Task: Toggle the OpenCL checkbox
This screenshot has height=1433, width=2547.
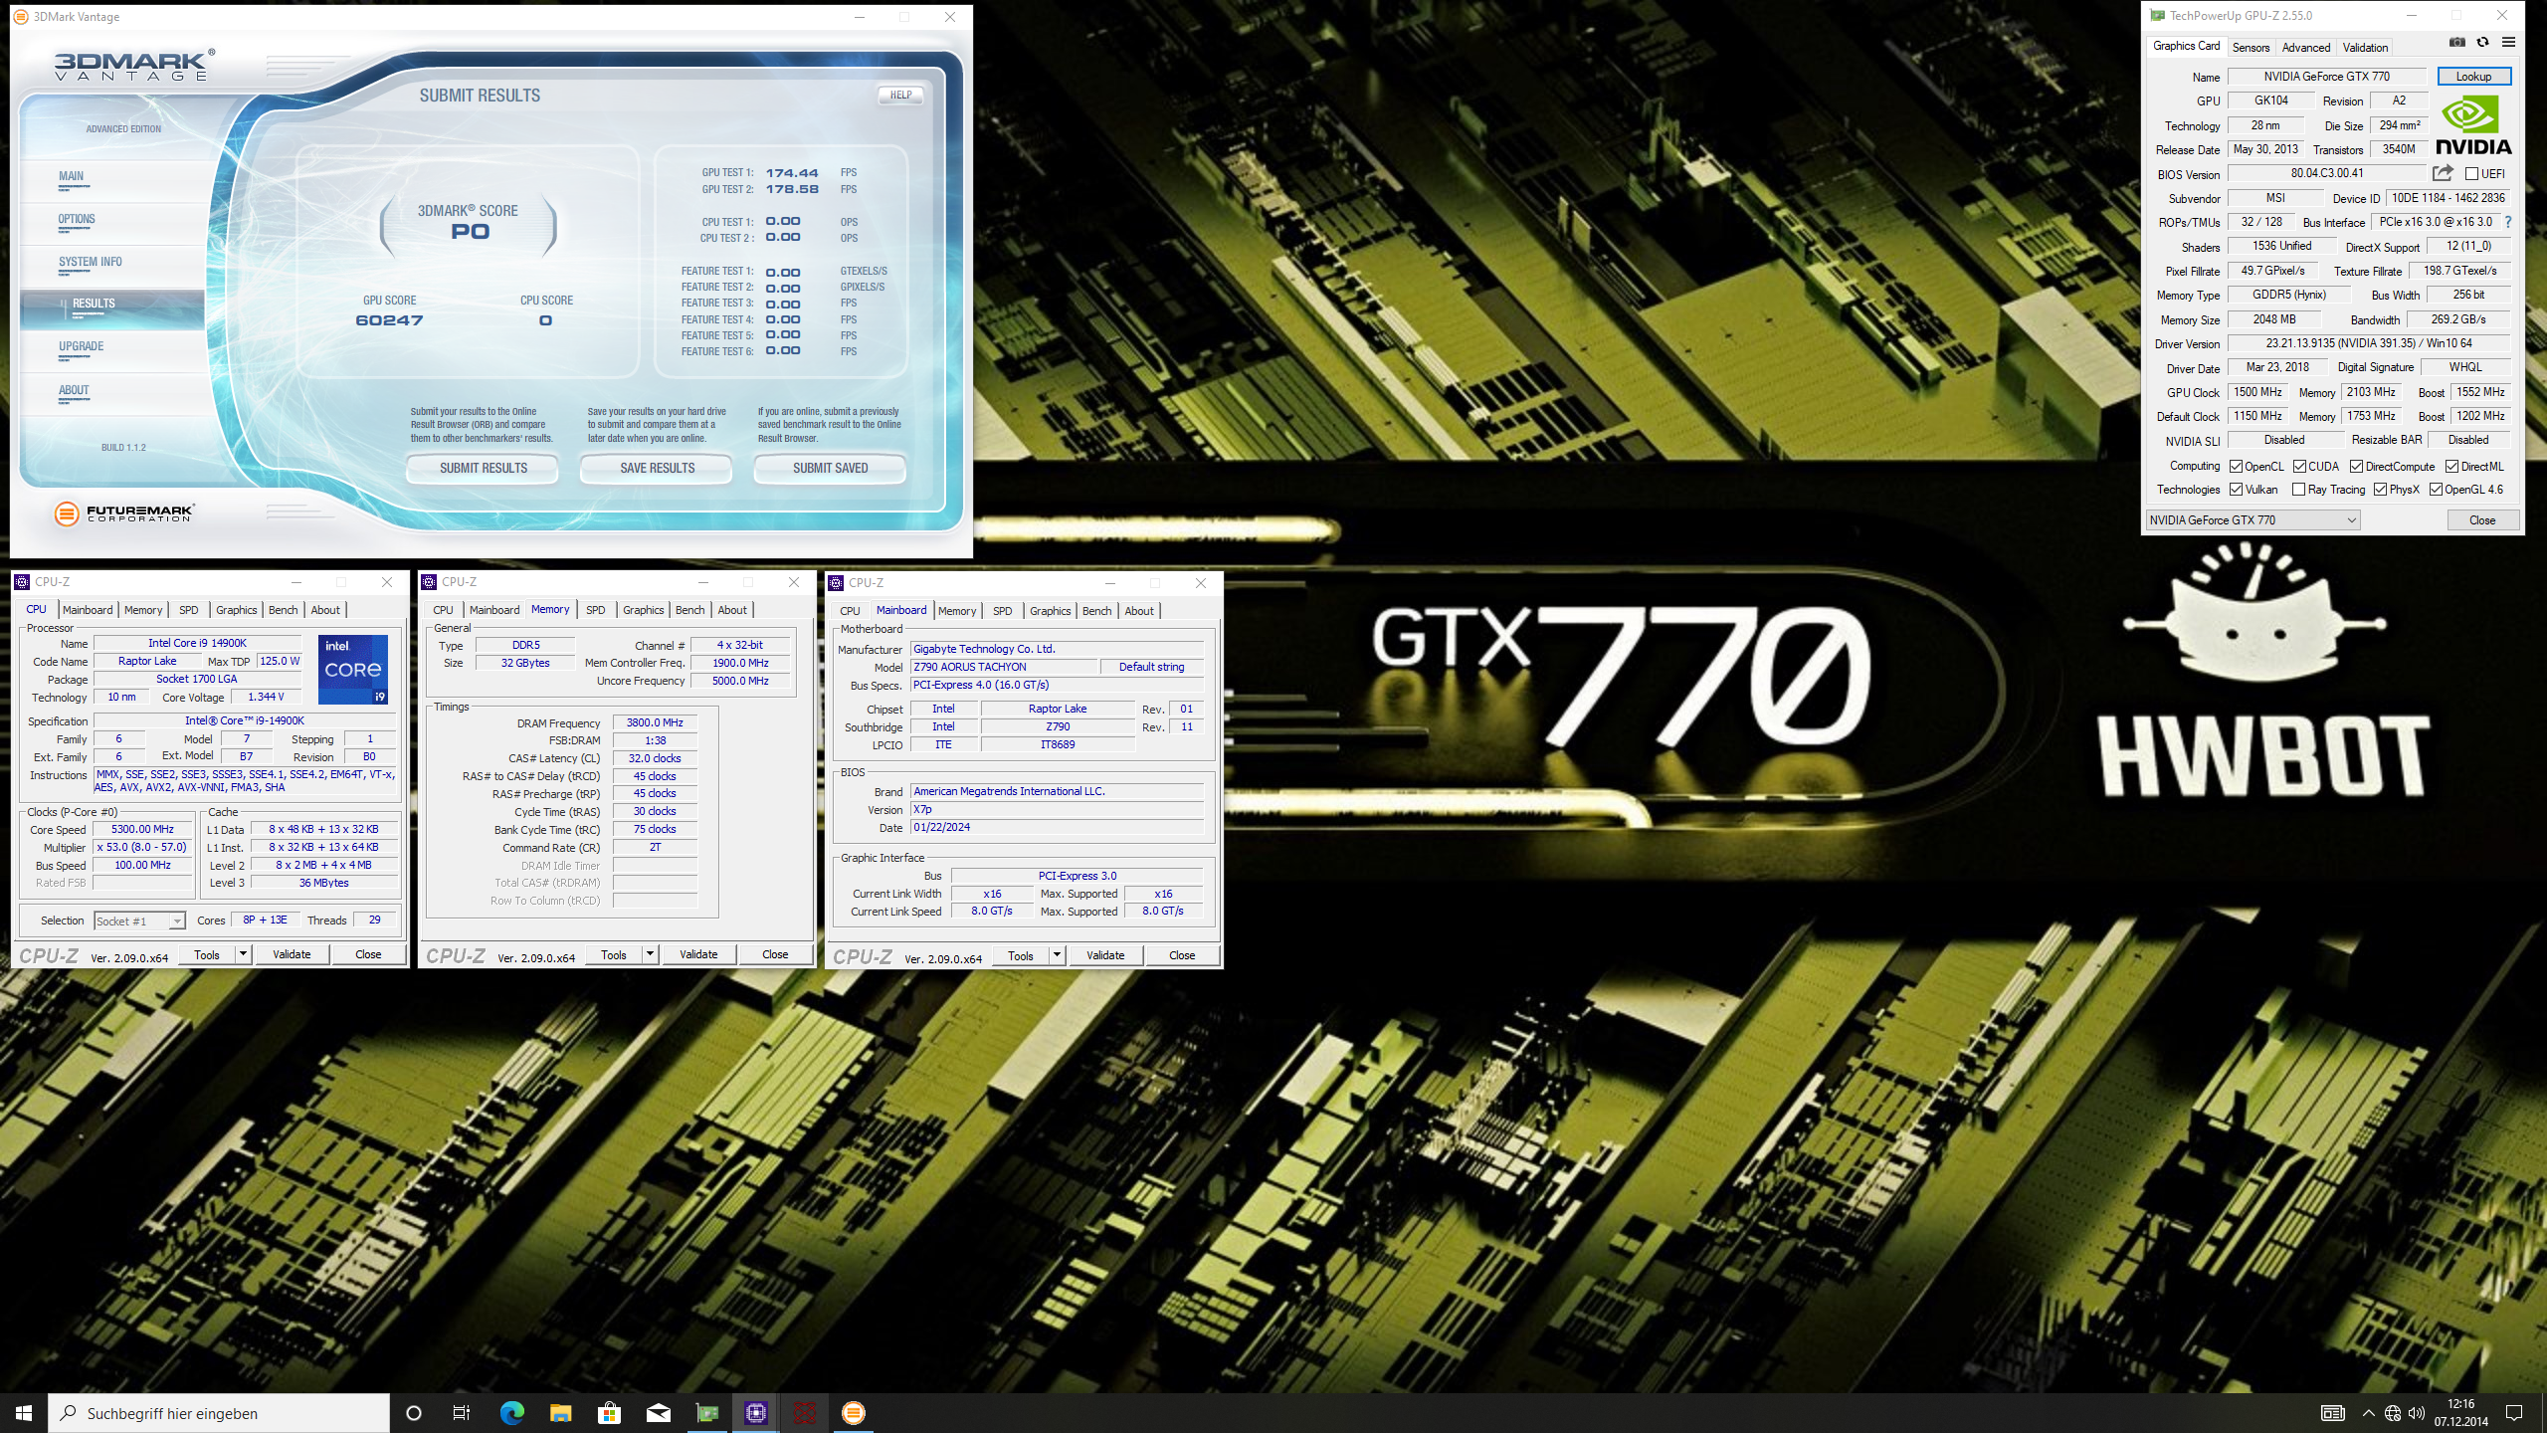Action: (2236, 467)
